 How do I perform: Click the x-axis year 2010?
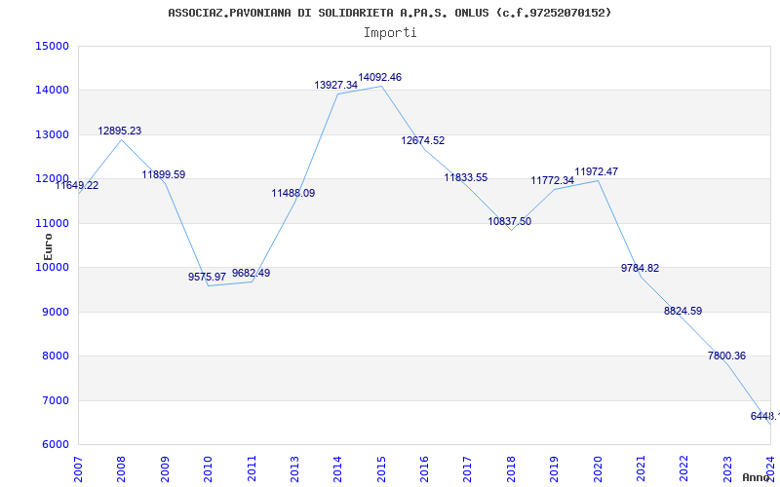208,468
